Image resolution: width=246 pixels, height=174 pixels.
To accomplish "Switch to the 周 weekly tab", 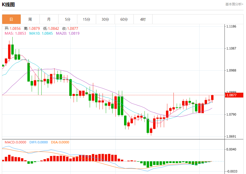I will [30, 19].
